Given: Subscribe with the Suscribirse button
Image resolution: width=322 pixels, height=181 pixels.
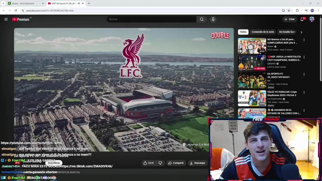Looking at the screenshot, I should click(x=54, y=163).
